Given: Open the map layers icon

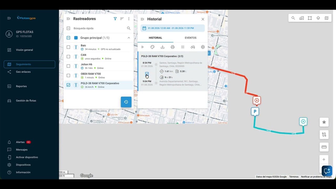Looking at the screenshot, I should coord(318,18).
